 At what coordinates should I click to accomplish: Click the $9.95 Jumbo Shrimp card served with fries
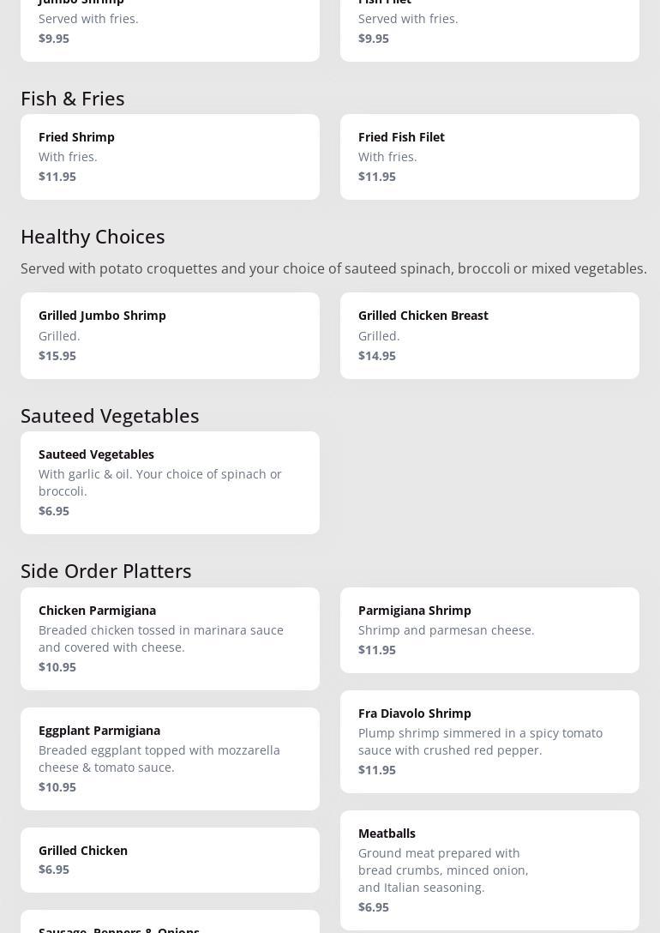(170, 27)
